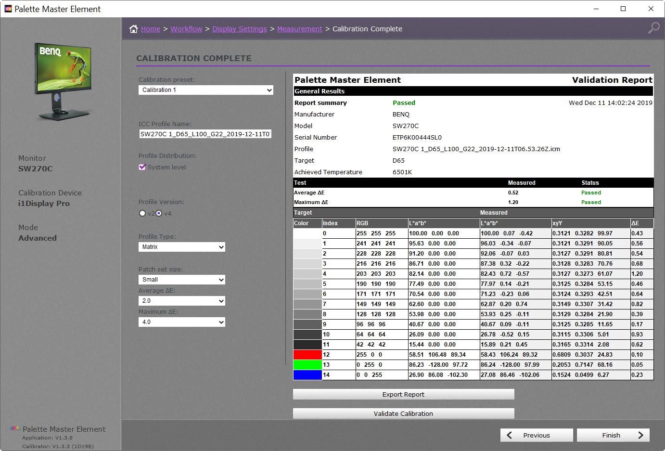Click the ΔE column header

[642, 223]
